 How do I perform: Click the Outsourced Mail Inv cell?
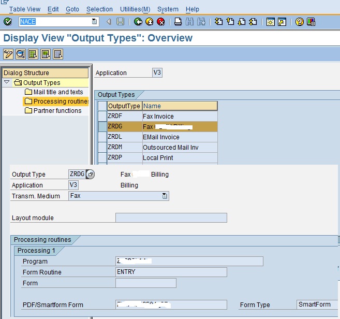point(180,148)
